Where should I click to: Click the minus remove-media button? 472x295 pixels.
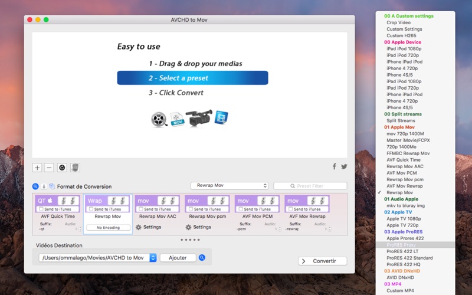(49, 168)
